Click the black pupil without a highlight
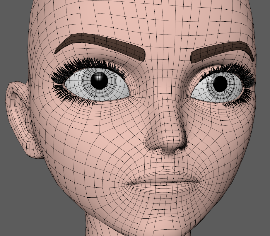Image resolution: width=270 pixels, height=236 pixels. [x=221, y=84]
